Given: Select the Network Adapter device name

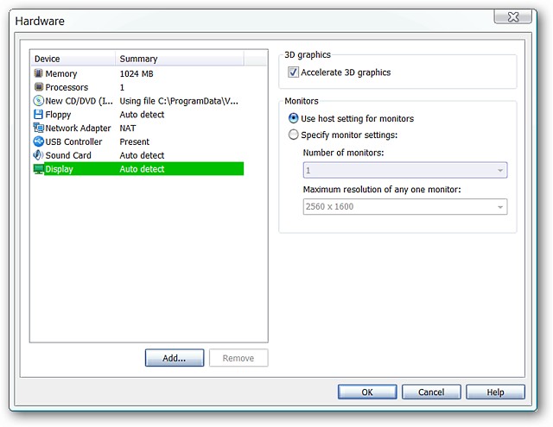Looking at the screenshot, I should (x=78, y=129).
